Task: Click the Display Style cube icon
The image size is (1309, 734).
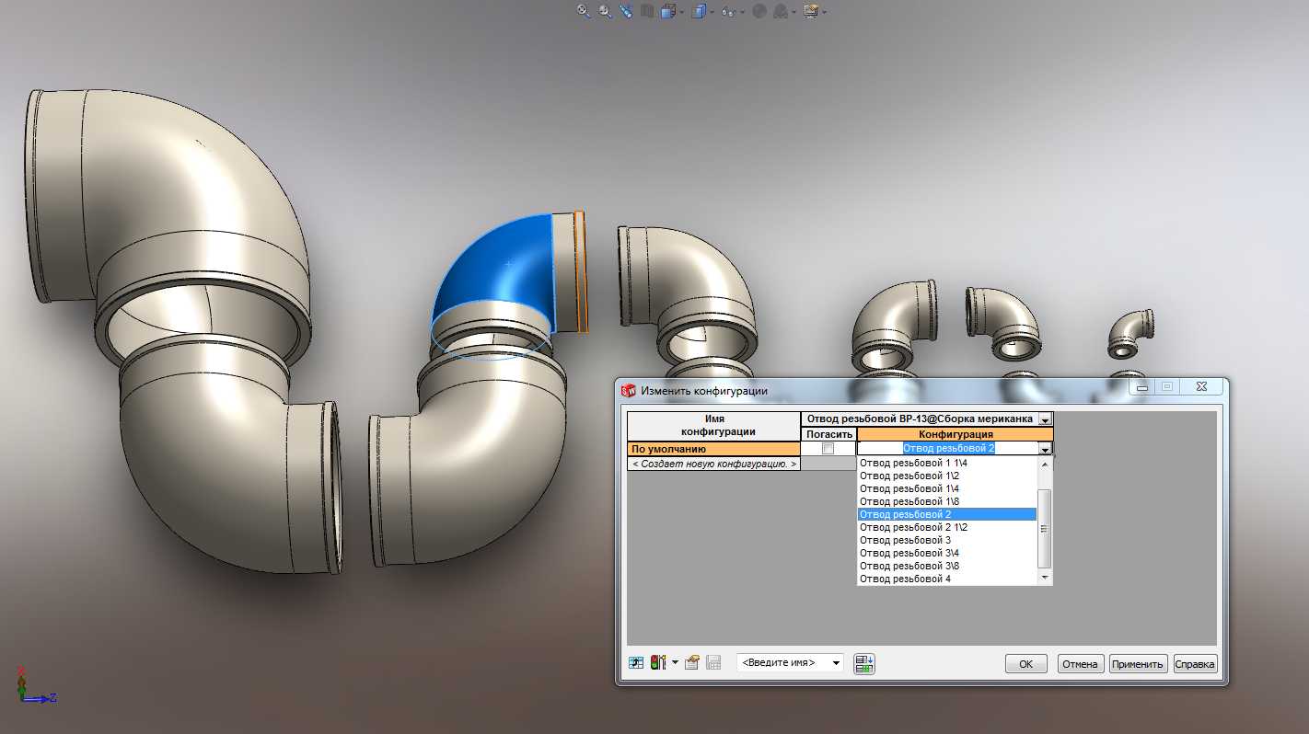Action: point(700,11)
